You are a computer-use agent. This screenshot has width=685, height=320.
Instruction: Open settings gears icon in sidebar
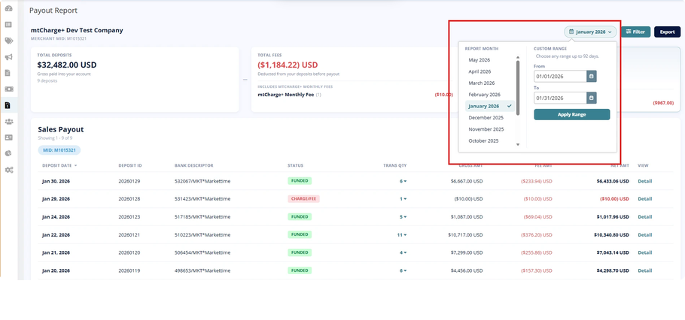click(x=9, y=170)
